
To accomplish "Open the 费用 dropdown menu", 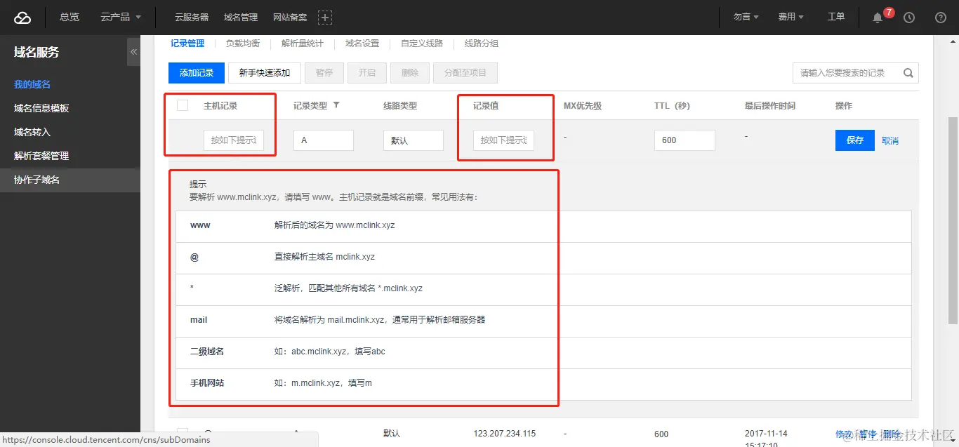I will point(791,17).
